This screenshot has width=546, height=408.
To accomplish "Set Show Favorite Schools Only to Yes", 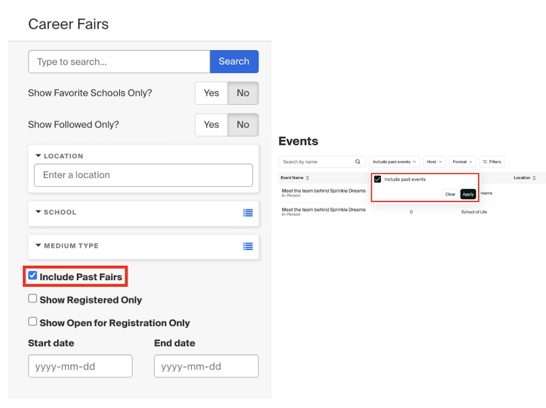I will tap(211, 93).
